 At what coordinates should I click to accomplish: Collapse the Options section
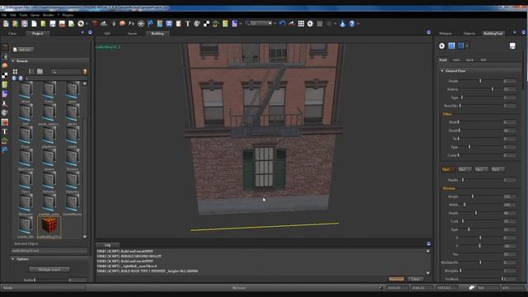[x=13, y=259]
